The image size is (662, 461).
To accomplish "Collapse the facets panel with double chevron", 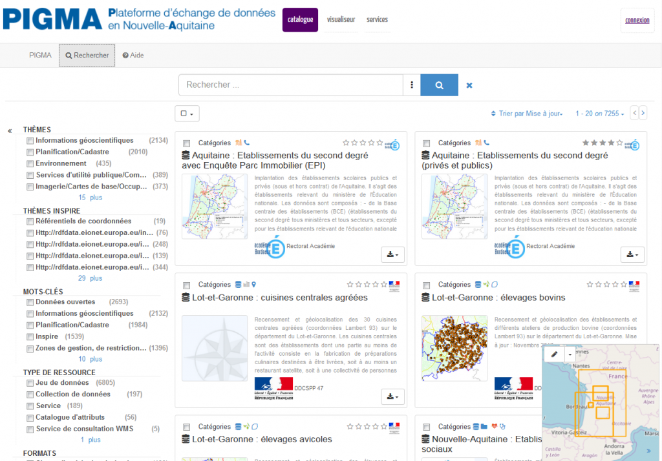I will 10,131.
